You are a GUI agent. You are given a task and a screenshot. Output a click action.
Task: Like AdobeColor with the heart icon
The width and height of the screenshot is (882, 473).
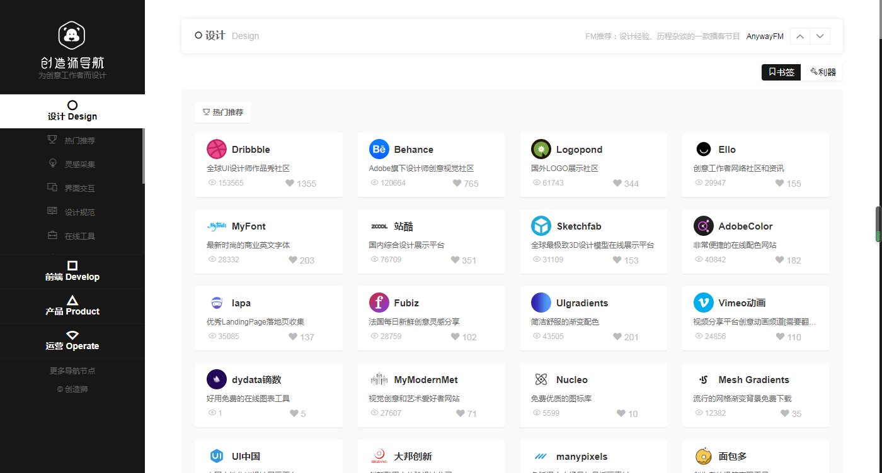(x=779, y=260)
